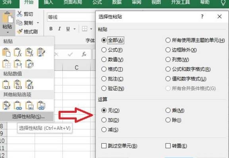The width and height of the screenshot is (229, 158).
Task: Switch to the 插入 ribbon tab
Action: [49, 2]
